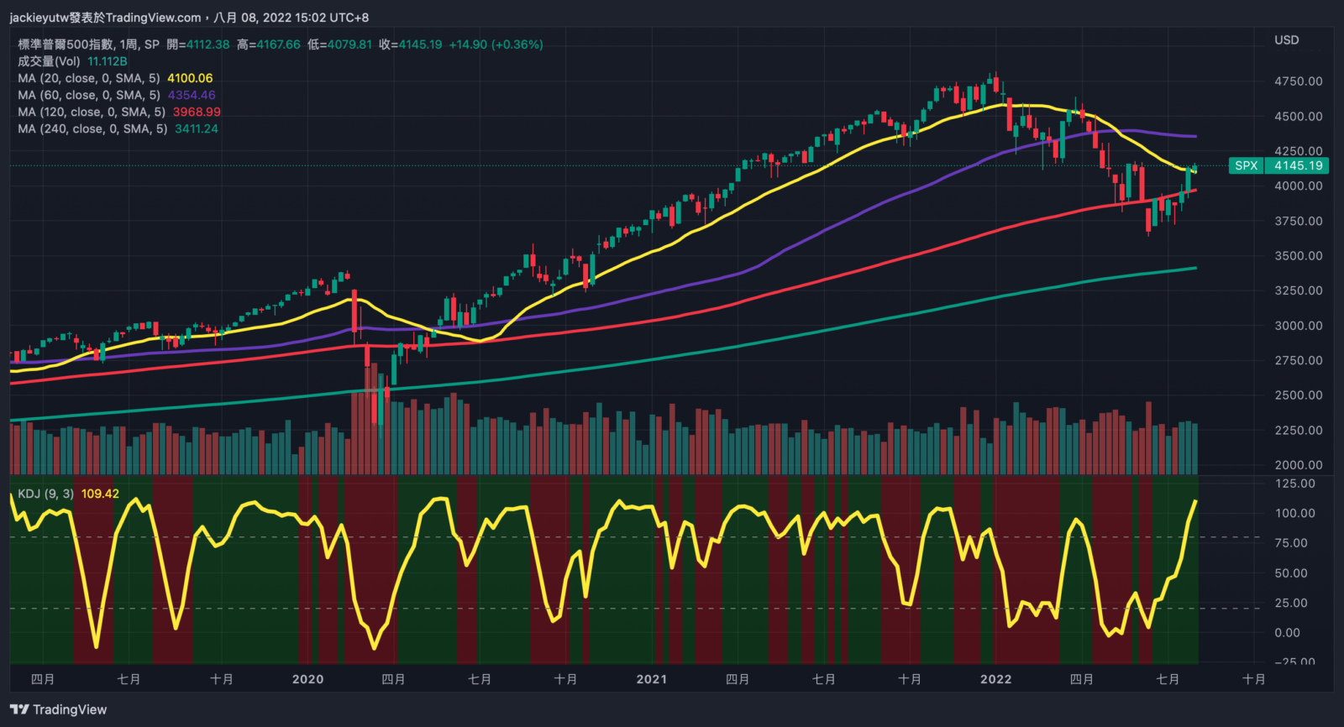Click the 成交量(Vol) volume legend
This screenshot has width=1344, height=727.
pyautogui.click(x=49, y=61)
